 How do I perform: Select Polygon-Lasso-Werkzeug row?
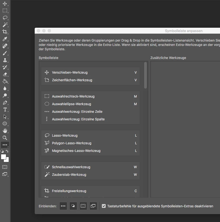pos(90,143)
